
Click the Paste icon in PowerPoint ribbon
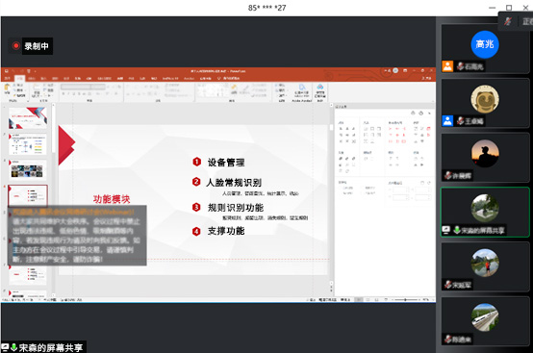click(7, 89)
